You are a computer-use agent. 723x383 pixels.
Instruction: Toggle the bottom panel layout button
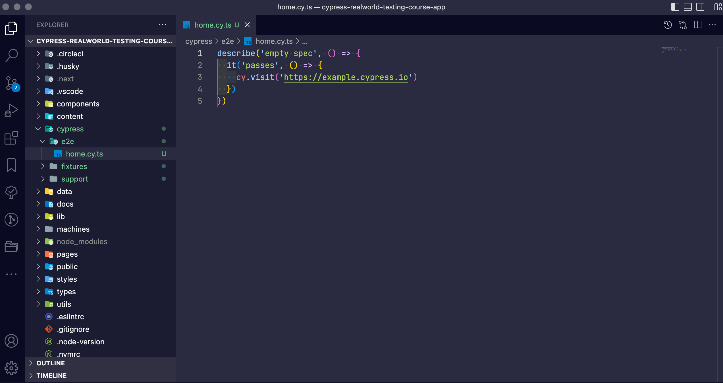tap(687, 7)
